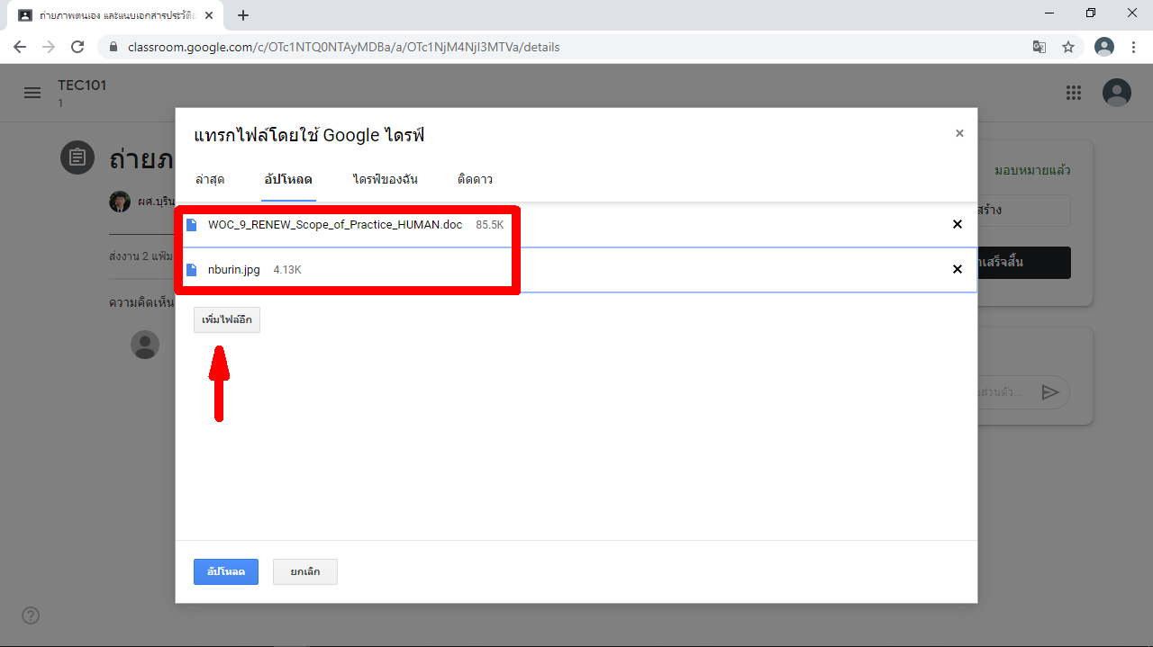The width and height of the screenshot is (1153, 647).
Task: Switch to the ติดดาว (Starred) tab
Action: point(475,179)
